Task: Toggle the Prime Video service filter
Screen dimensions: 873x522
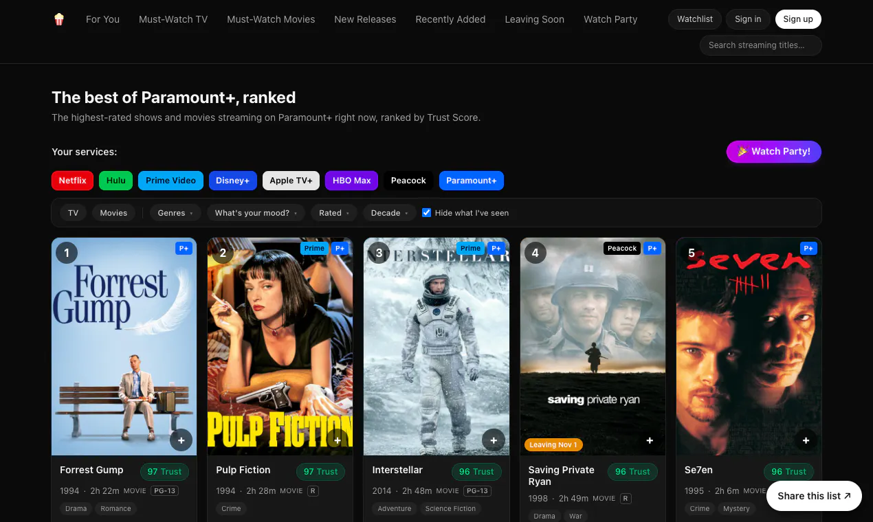Action: pyautogui.click(x=170, y=181)
